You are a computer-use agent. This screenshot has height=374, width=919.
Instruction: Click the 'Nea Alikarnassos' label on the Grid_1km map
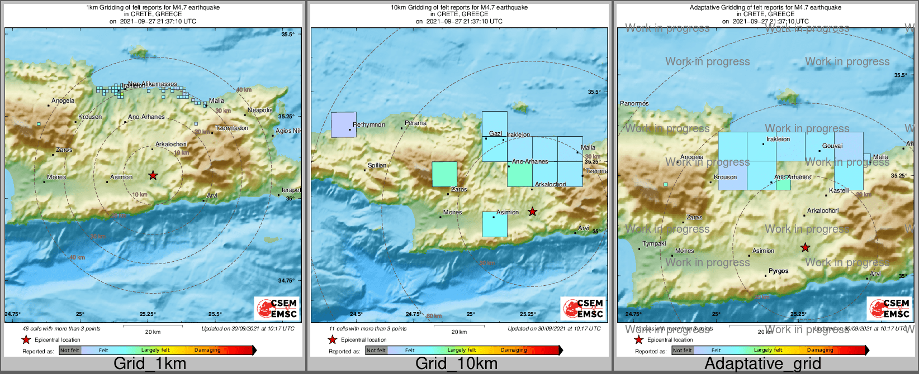point(153,84)
